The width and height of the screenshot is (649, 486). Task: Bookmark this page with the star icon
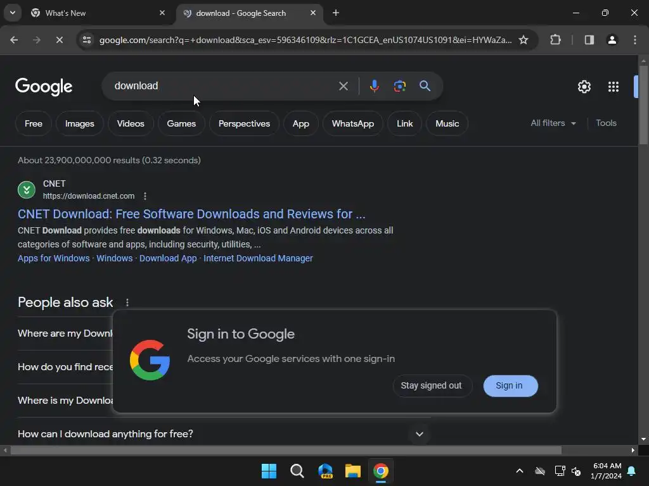coord(524,40)
